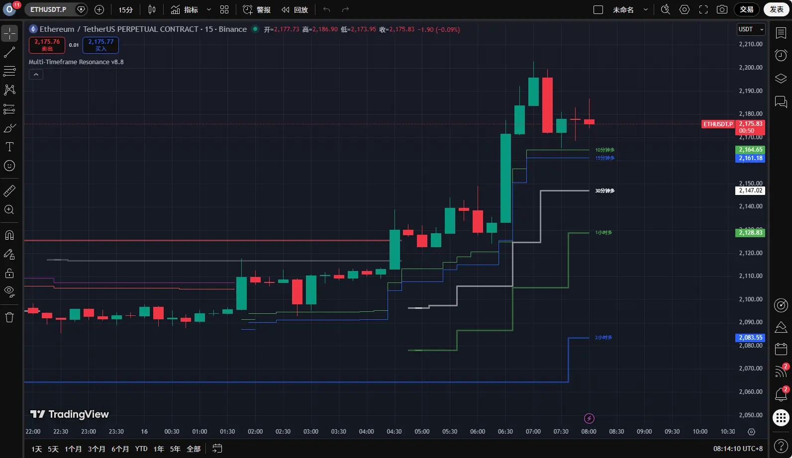Collapse the indicator legend chevron
The height and width of the screenshot is (458, 792).
36,75
